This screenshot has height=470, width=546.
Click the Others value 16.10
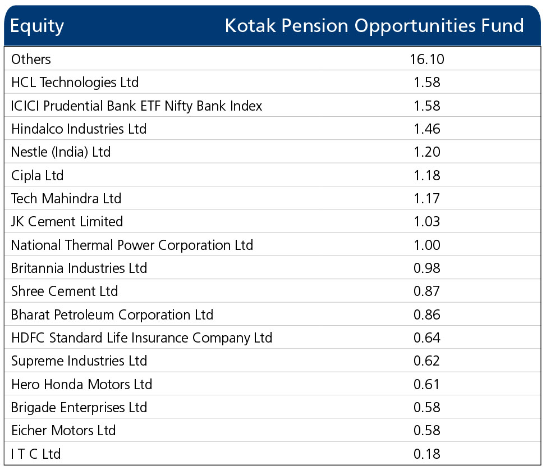point(427,59)
